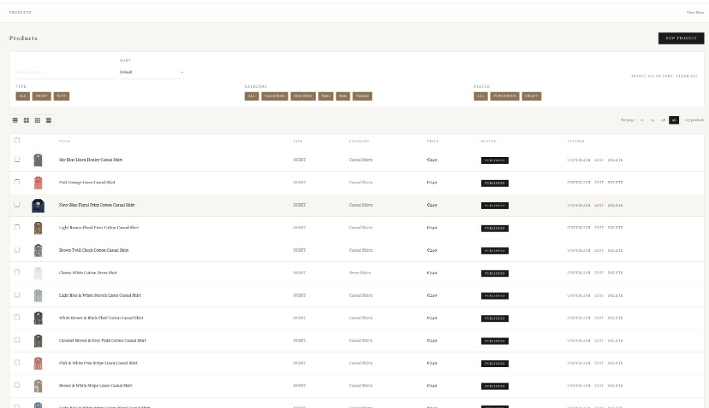
Task: Delete the Light Brown Floral Print shirt
Action: point(615,228)
